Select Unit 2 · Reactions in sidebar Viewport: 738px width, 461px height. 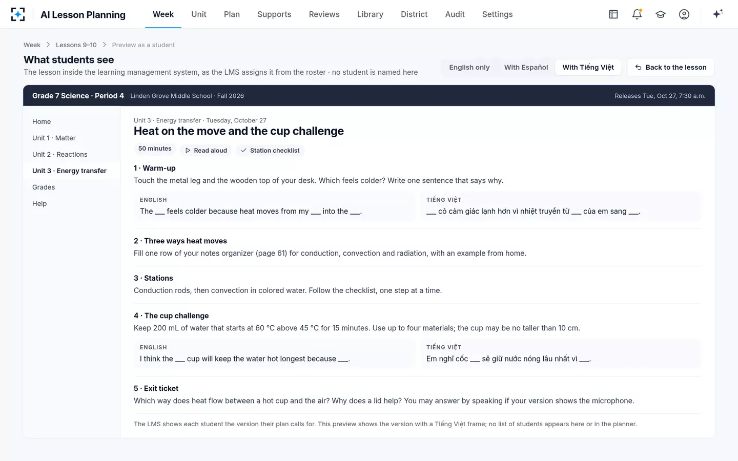pos(72,154)
